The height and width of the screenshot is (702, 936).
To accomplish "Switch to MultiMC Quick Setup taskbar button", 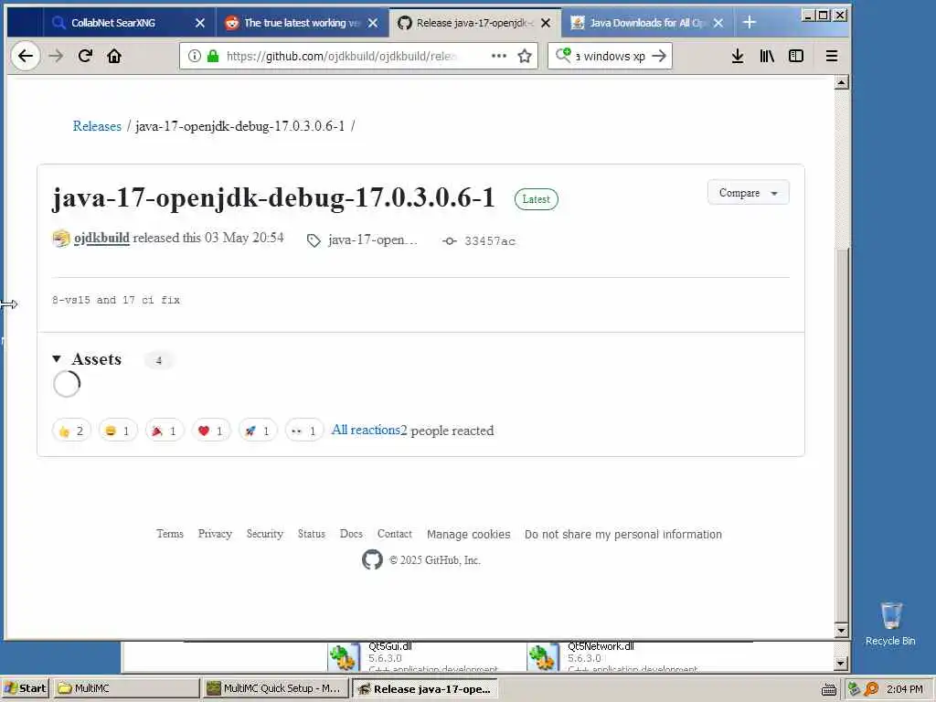I will (275, 688).
